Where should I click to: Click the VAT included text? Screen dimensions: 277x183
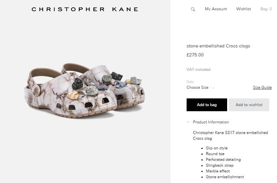click(199, 70)
